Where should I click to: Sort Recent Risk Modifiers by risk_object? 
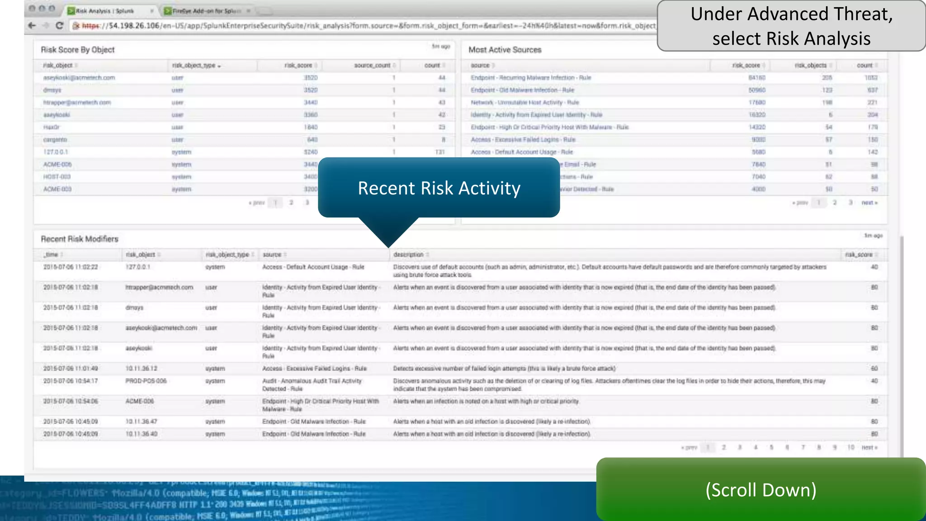pyautogui.click(x=143, y=255)
